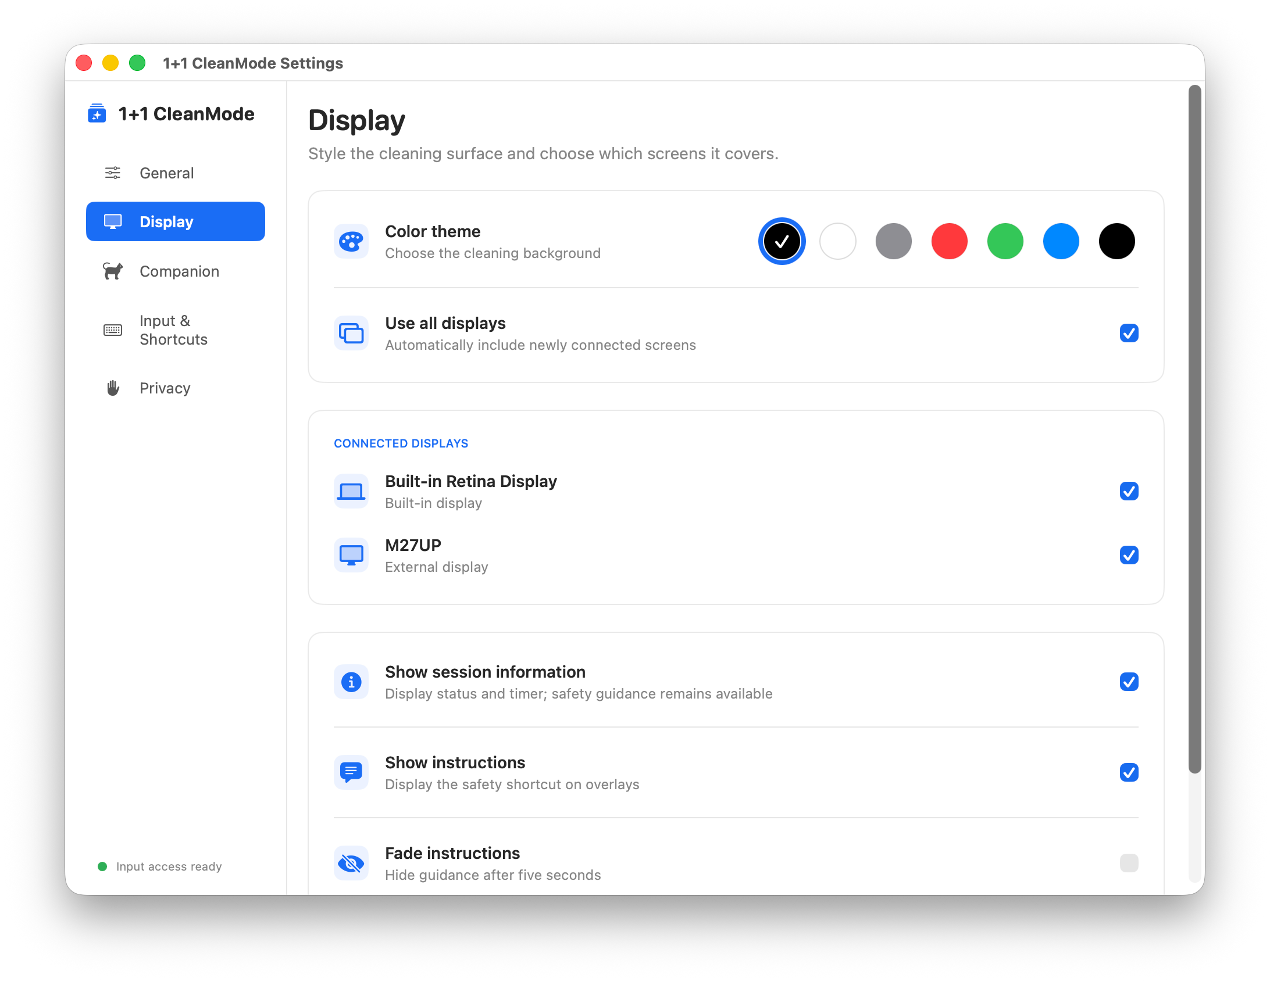The image size is (1270, 981).
Task: Click 'Automatically include newly connected screens' text
Action: (x=540, y=345)
